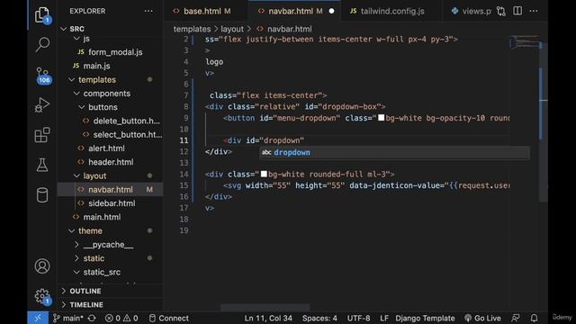
Task: Close unsaved navbar.html tab dot
Action: (x=331, y=11)
